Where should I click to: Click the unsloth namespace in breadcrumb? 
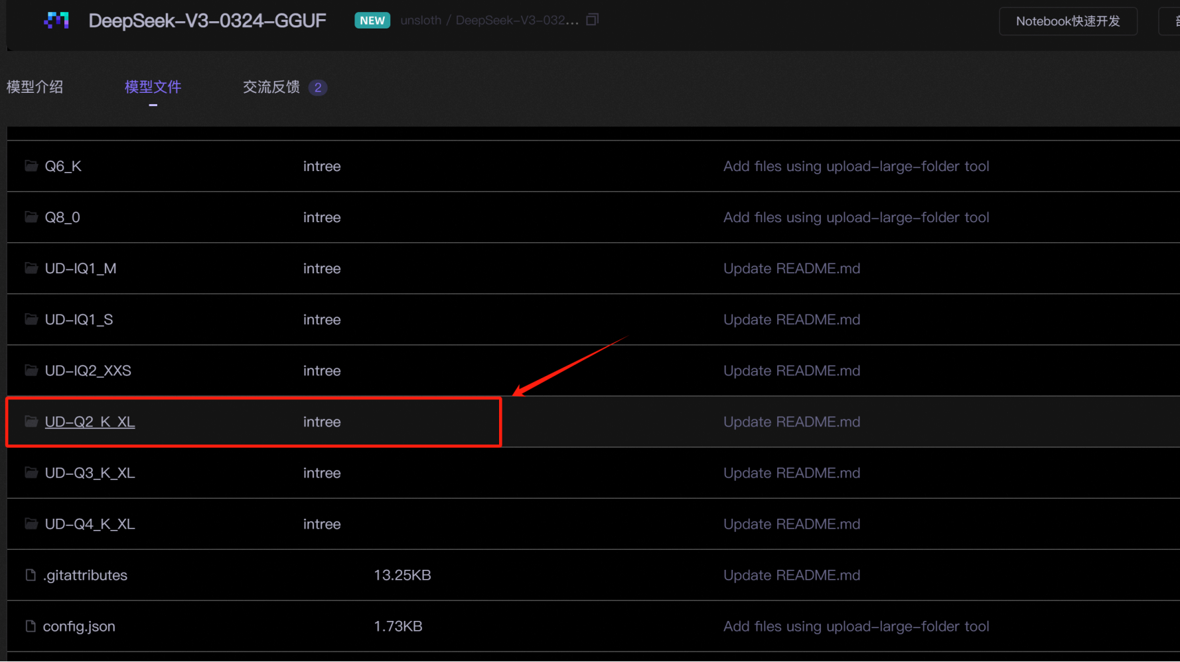[421, 21]
